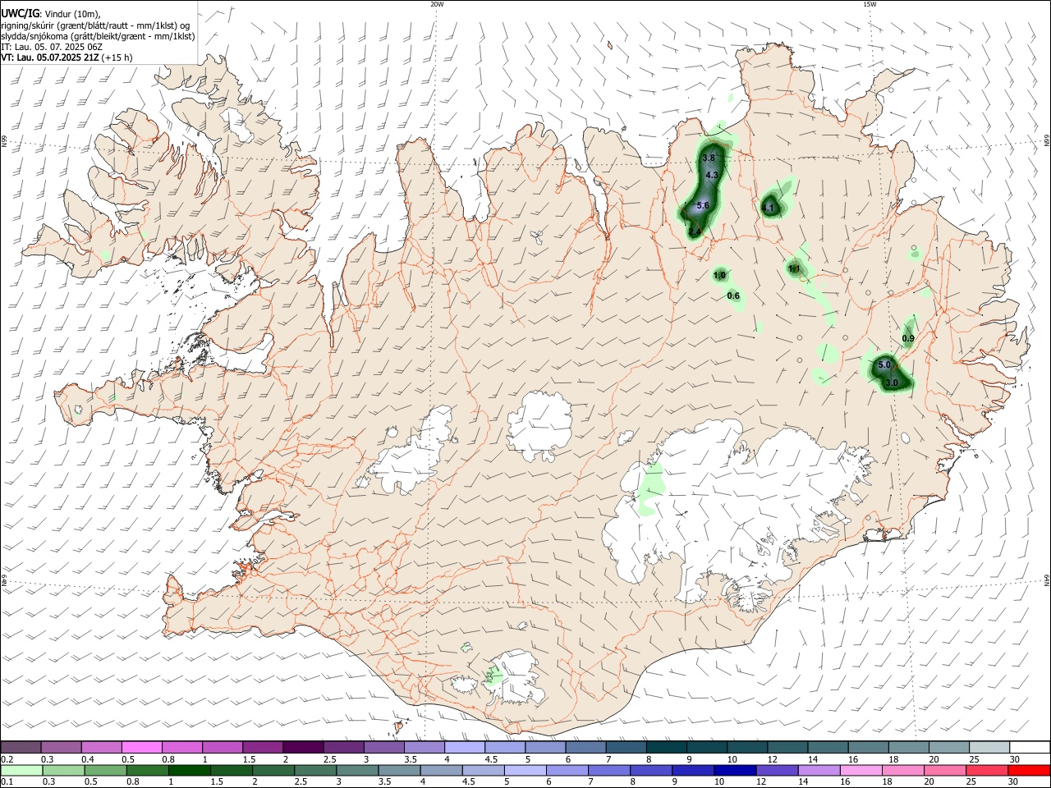The height and width of the screenshot is (788, 1051).
Task: Select the light periwinkle 4 swatch in upper legend
Action: click(x=465, y=747)
